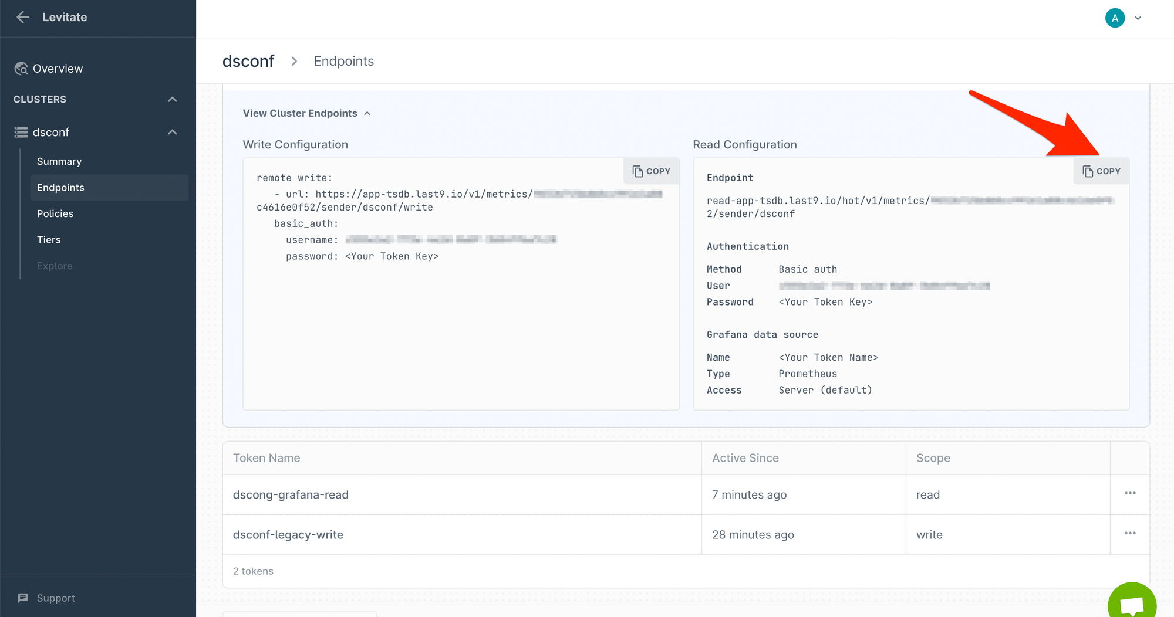Click the Read Configuration heading

[745, 144]
